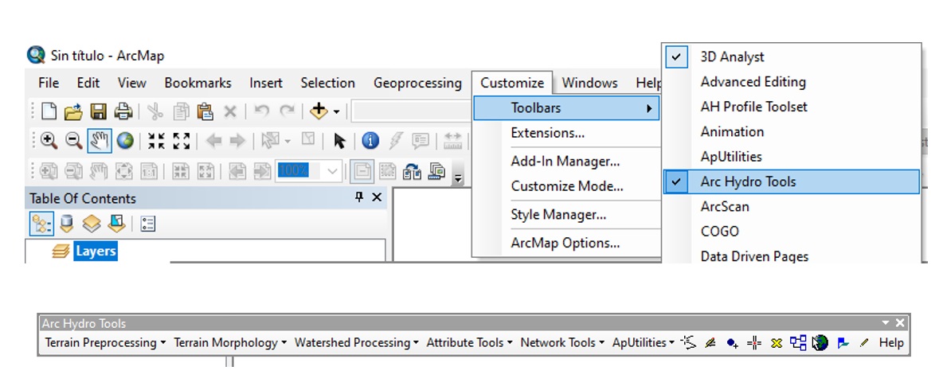Select the Layers item in Table Of Contents
Screen dimensions: 939x386
tap(96, 251)
